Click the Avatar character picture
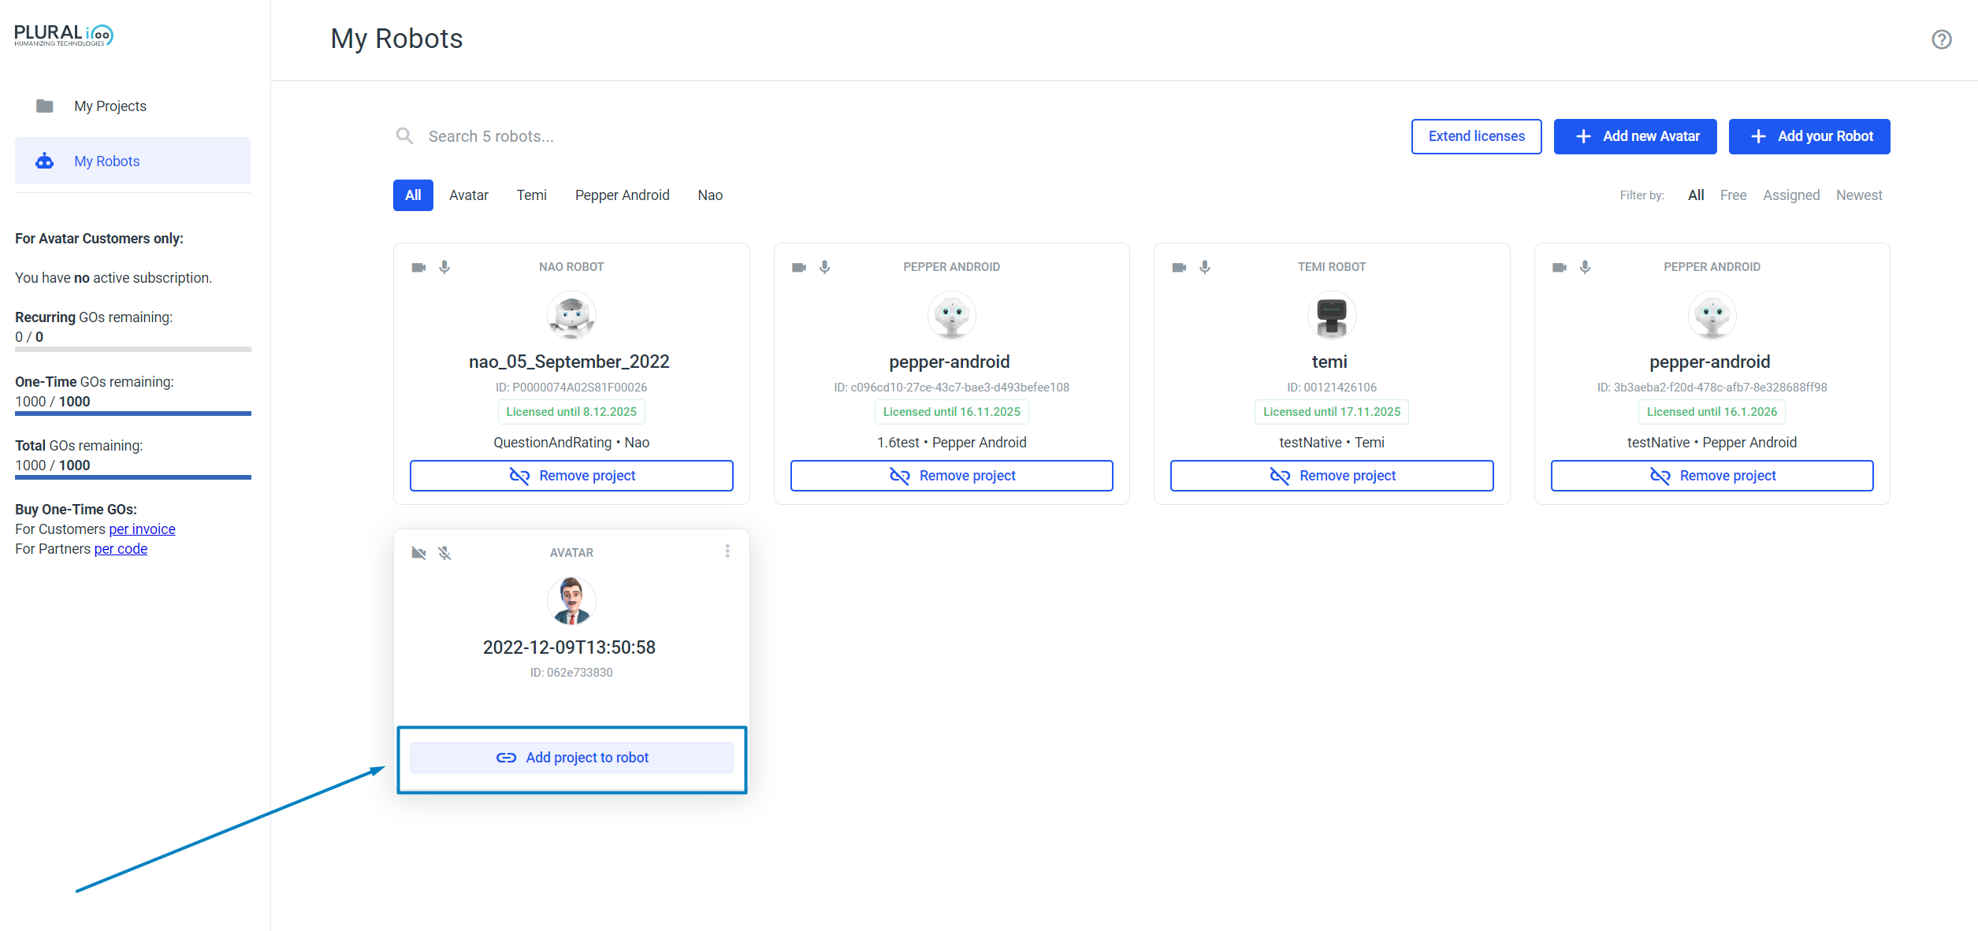Screen dimensions: 1978x931 (571, 601)
